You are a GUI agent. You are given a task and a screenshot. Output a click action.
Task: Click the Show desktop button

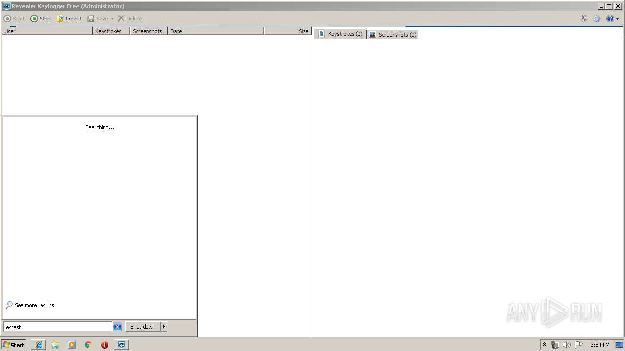click(x=619, y=345)
